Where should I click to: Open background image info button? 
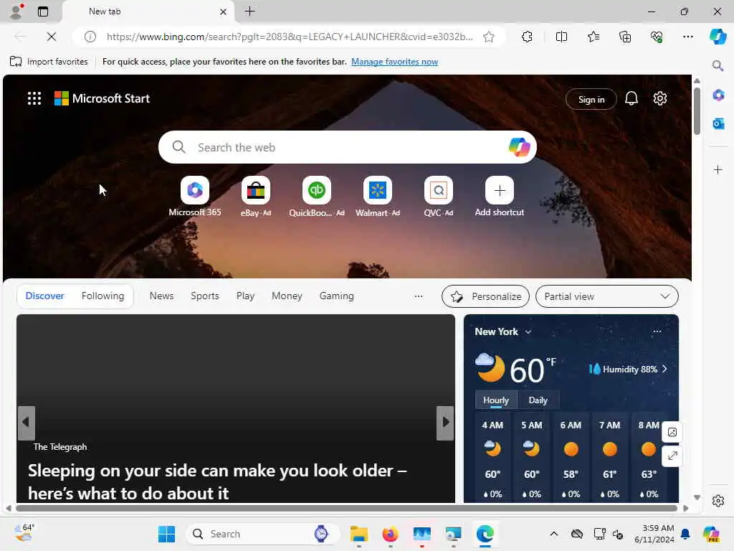(x=672, y=432)
